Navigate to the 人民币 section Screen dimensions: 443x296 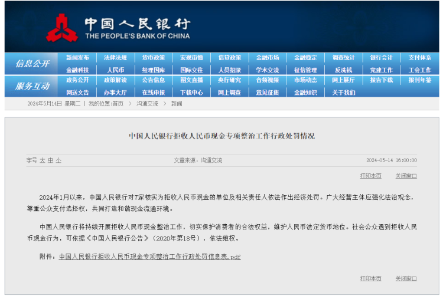click(x=115, y=70)
